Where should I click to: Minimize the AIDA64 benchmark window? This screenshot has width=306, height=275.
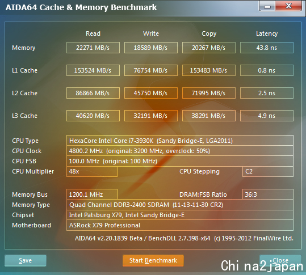(267, 6)
